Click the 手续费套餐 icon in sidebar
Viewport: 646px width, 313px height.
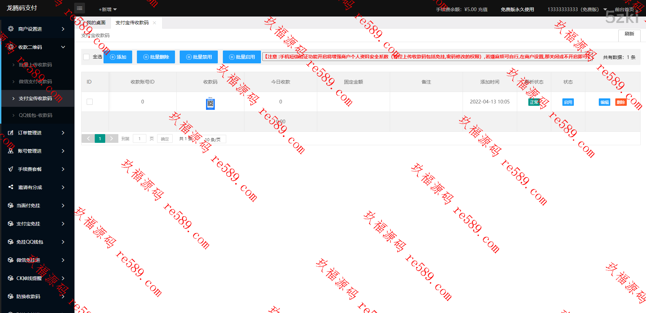(11, 169)
